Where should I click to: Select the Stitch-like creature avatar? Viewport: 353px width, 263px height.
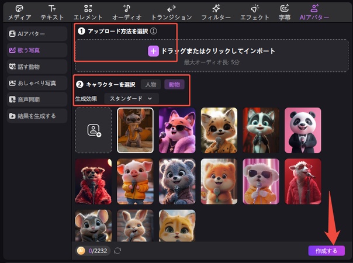135,130
